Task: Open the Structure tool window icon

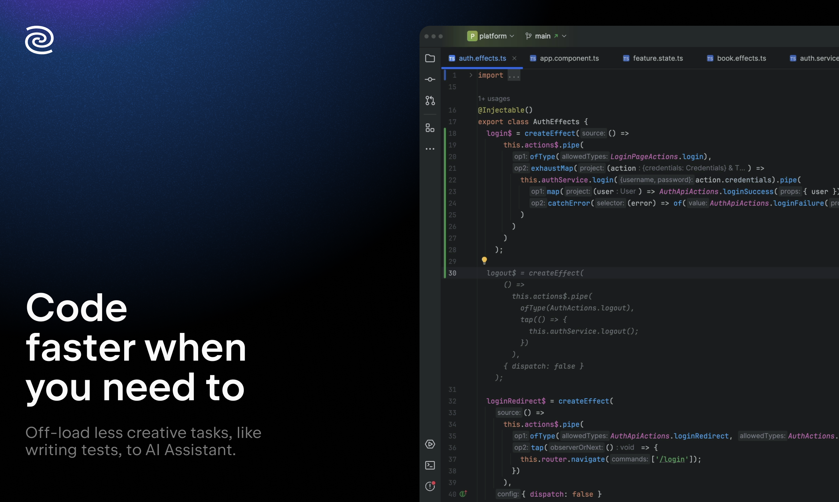Action: 430,128
